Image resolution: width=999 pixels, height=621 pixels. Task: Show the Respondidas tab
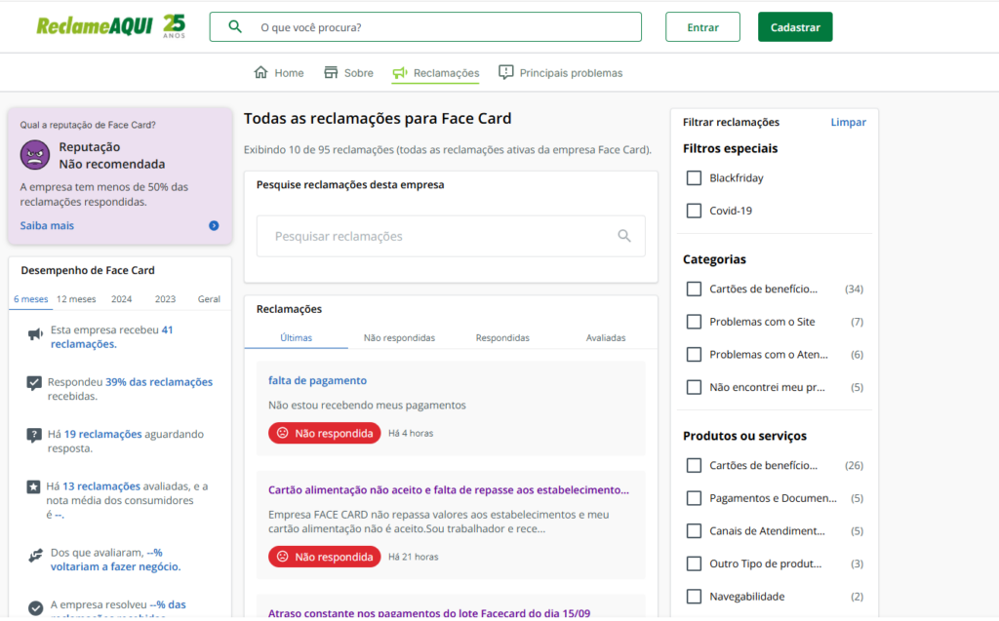coord(502,337)
